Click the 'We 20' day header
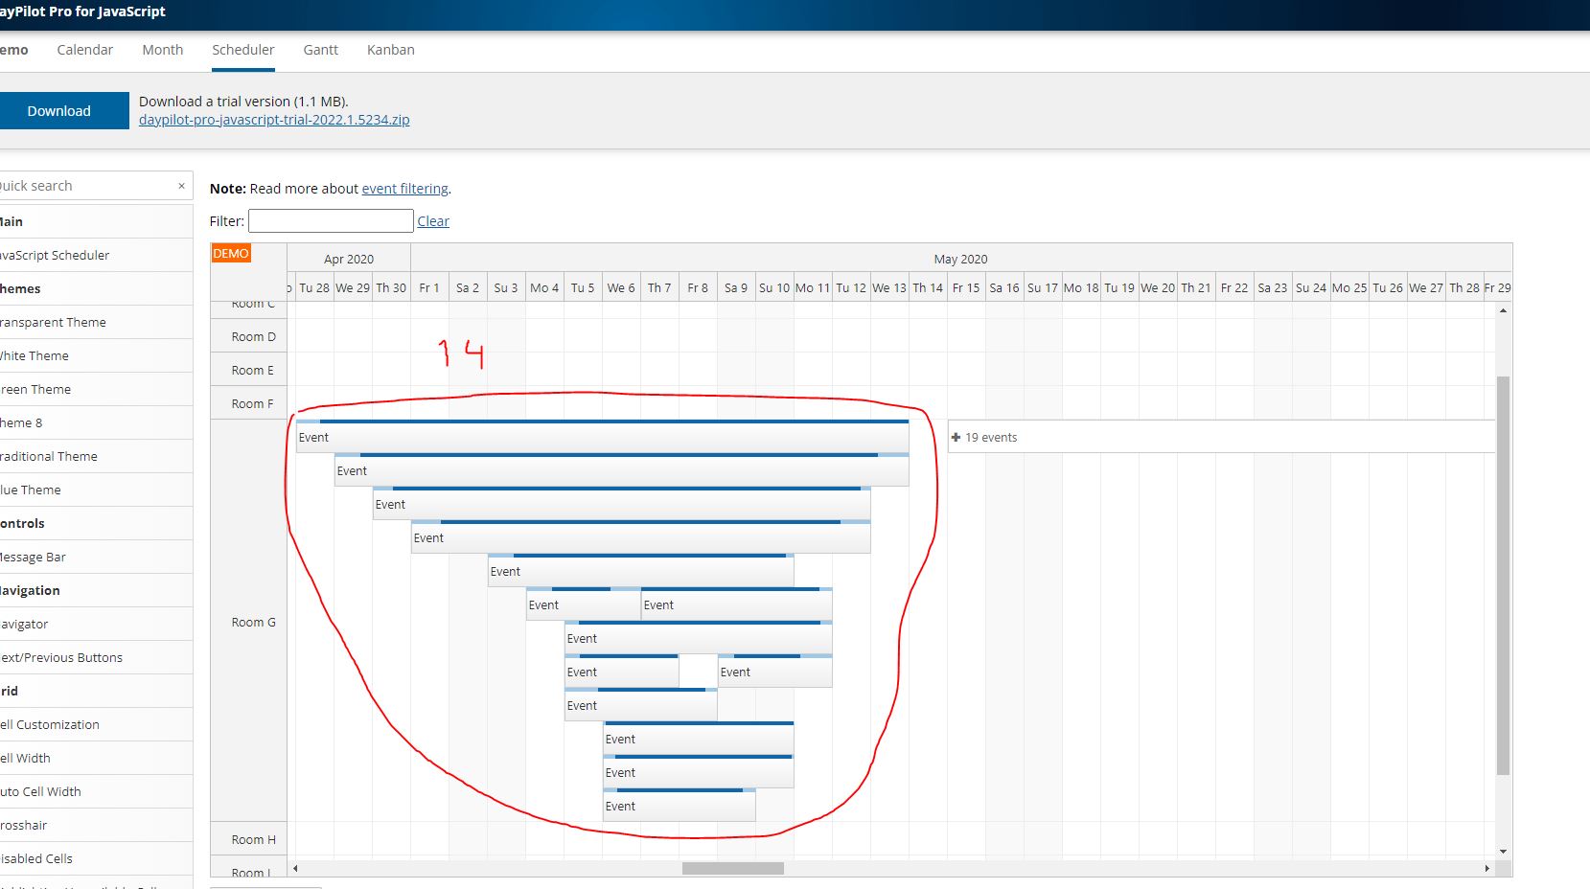1590x889 pixels. [1158, 287]
